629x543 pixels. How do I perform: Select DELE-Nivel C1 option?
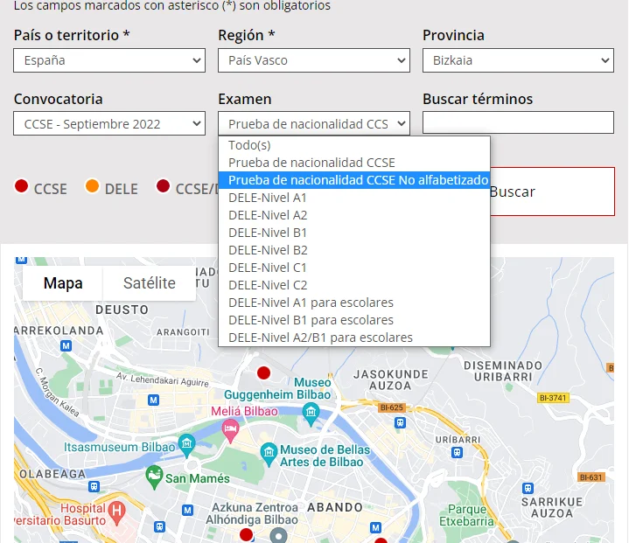tap(353, 268)
